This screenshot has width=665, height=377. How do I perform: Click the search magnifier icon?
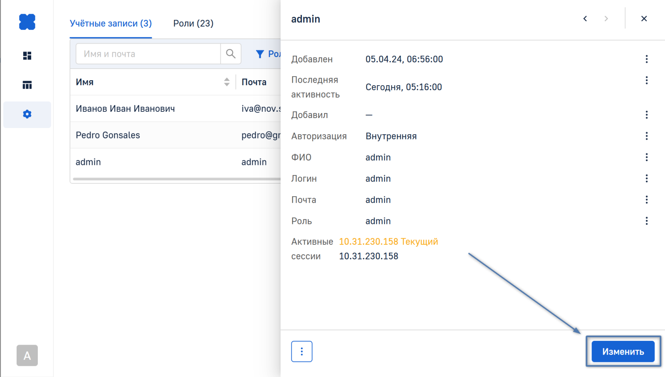point(231,54)
